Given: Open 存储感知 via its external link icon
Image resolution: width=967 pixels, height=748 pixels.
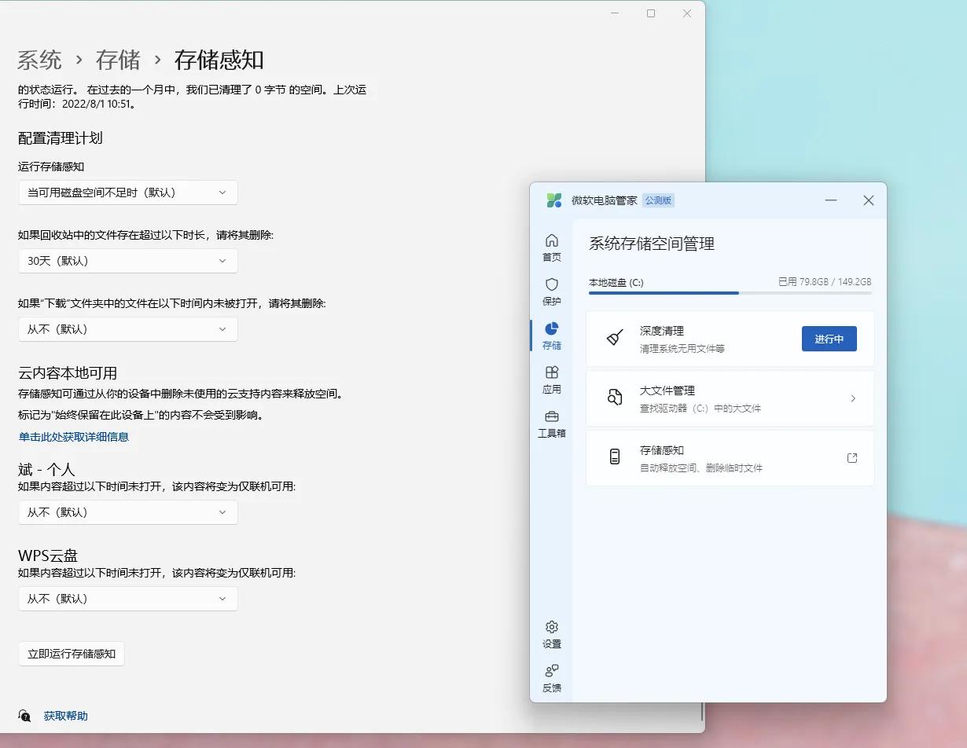Looking at the screenshot, I should click(x=852, y=456).
